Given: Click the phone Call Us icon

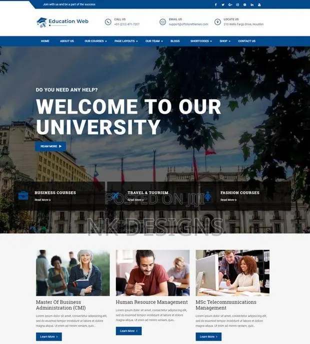Looking at the screenshot, I should [108, 22].
